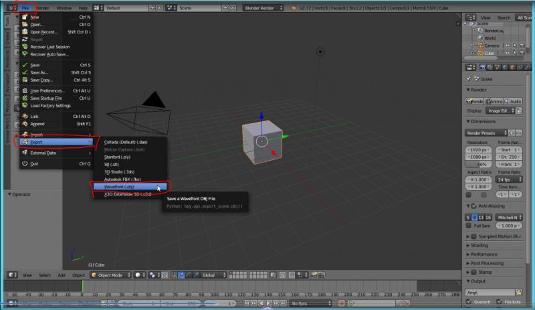Open the outliner editor type icon
Image resolution: width=535 pixels, height=310 pixels.
(470, 17)
